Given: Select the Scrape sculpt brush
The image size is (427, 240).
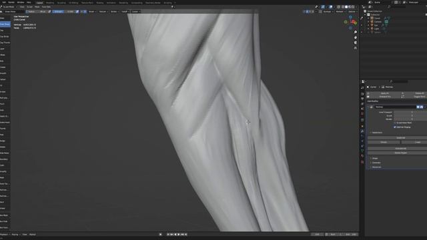Looking at the screenshot, I should (5, 92).
